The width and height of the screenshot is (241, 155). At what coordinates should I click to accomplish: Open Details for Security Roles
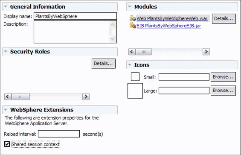coord(104,64)
